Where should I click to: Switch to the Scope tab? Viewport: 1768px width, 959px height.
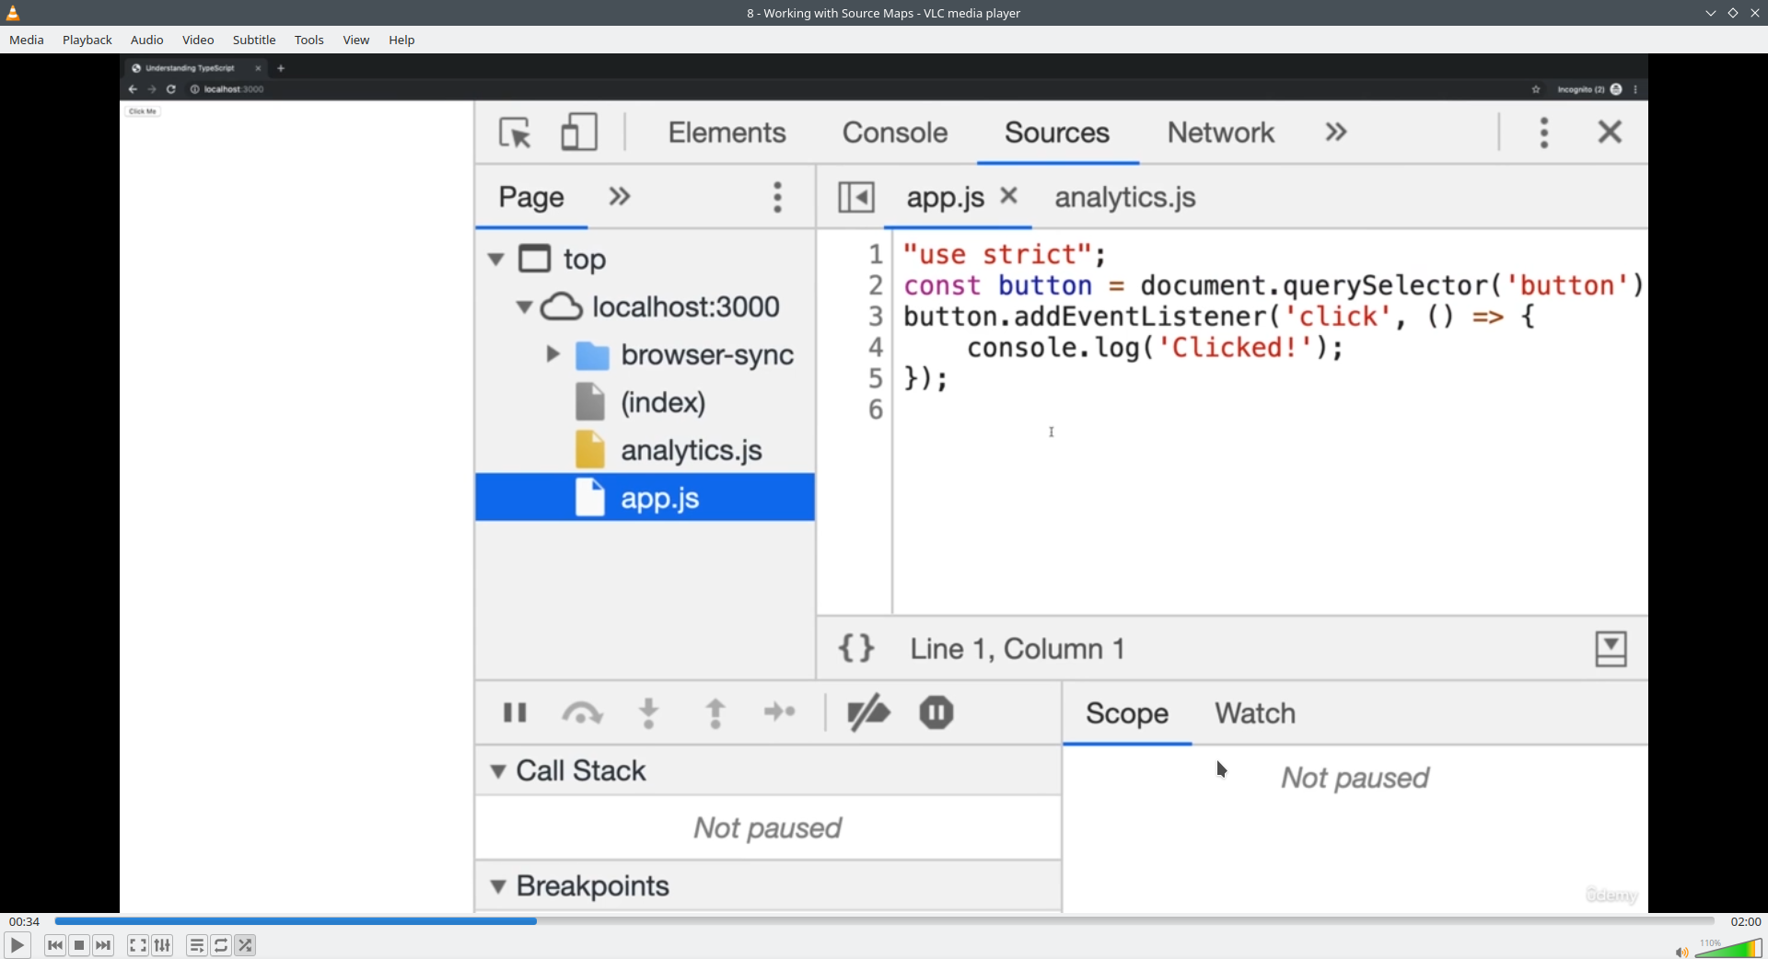(1127, 713)
